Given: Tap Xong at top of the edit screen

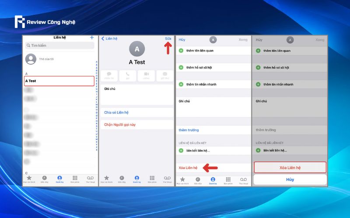Looking at the screenshot, I should point(243,40).
